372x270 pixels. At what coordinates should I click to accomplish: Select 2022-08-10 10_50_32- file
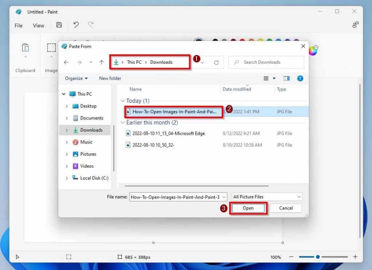pyautogui.click(x=153, y=145)
